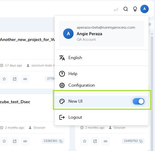Click the large A avatar in profile card
This screenshot has width=155, height=151.
[68, 34]
